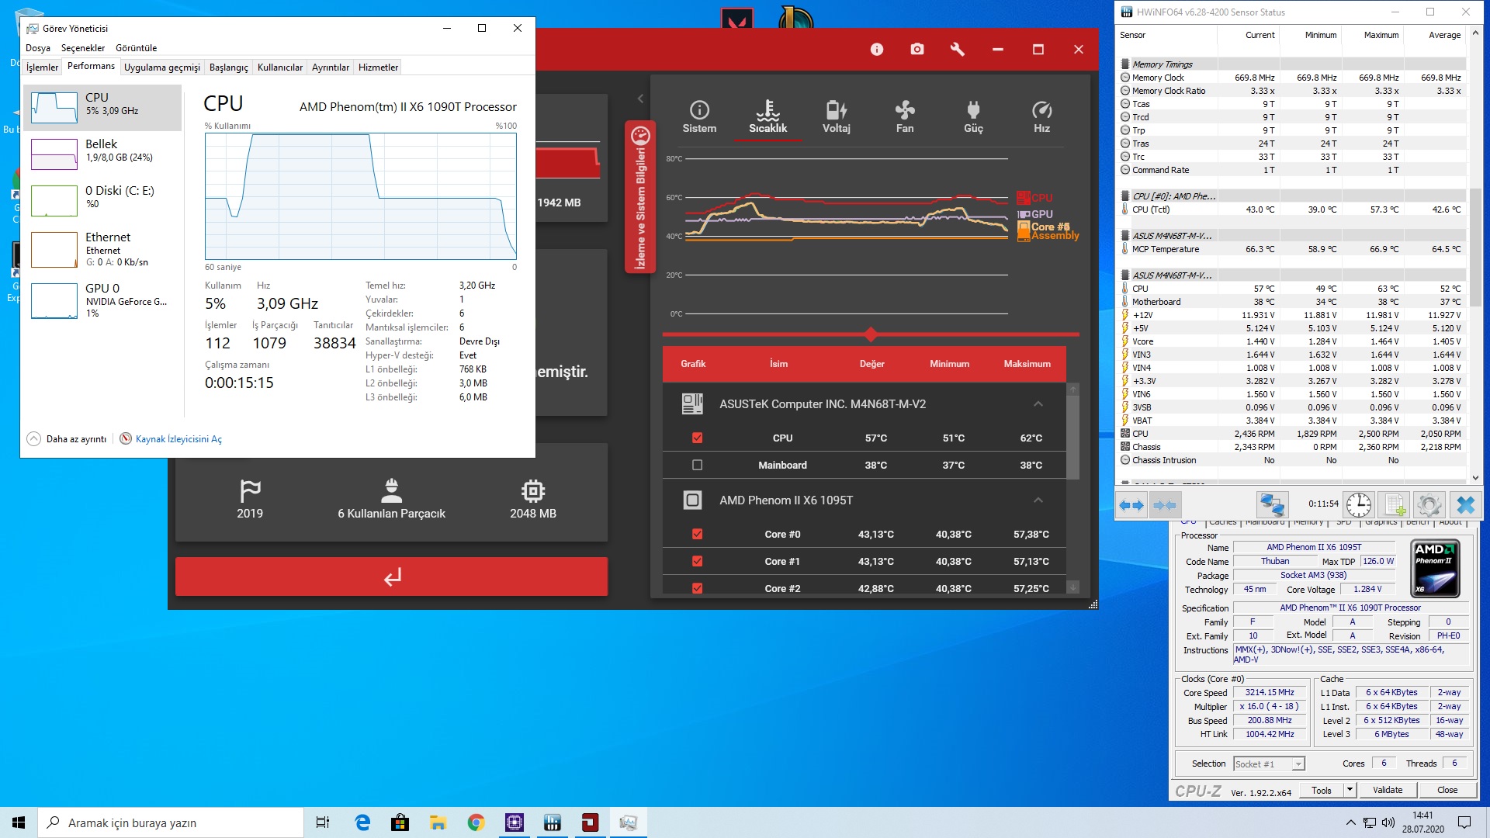
Task: Click Kaynak İzleyicisini Aç link
Action: click(x=178, y=439)
